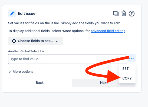Open the Choose fields to set dropdown
The image size is (148, 107).
(35, 41)
